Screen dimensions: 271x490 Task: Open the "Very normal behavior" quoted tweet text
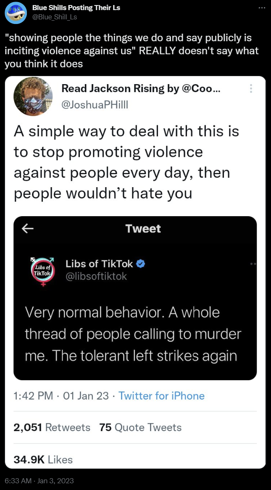click(x=133, y=334)
